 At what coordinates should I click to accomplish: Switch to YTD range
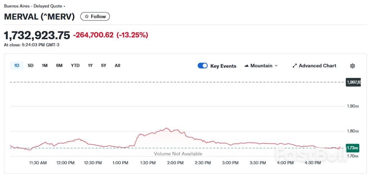(75, 66)
